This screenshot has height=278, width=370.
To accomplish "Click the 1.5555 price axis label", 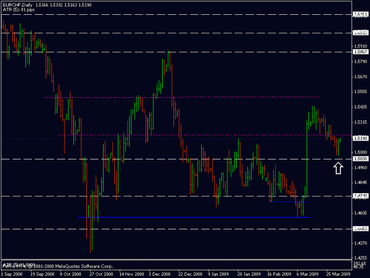I will click(361, 92).
